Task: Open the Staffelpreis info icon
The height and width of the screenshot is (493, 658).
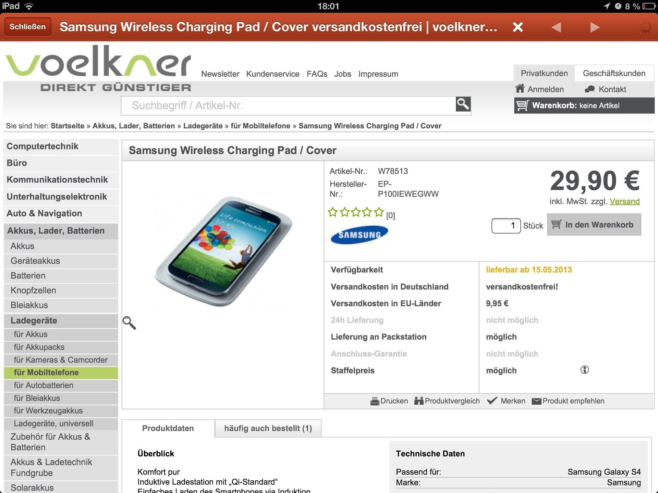Action: pyautogui.click(x=585, y=370)
